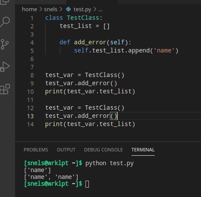Click the 'test.py' breadcrumb segment
The height and width of the screenshot is (197, 201).
(x=82, y=9)
